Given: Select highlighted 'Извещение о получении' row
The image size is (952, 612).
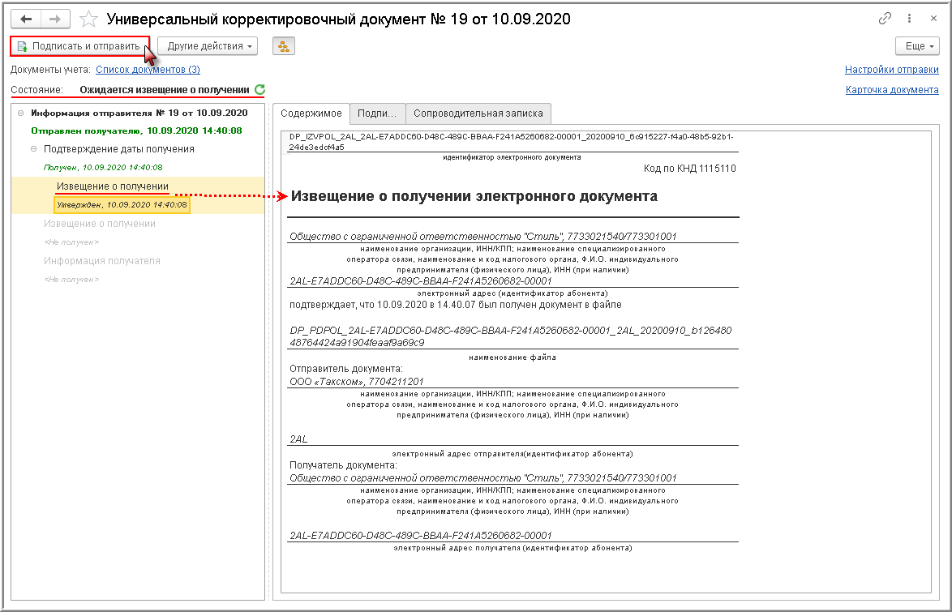Looking at the screenshot, I should click(113, 186).
